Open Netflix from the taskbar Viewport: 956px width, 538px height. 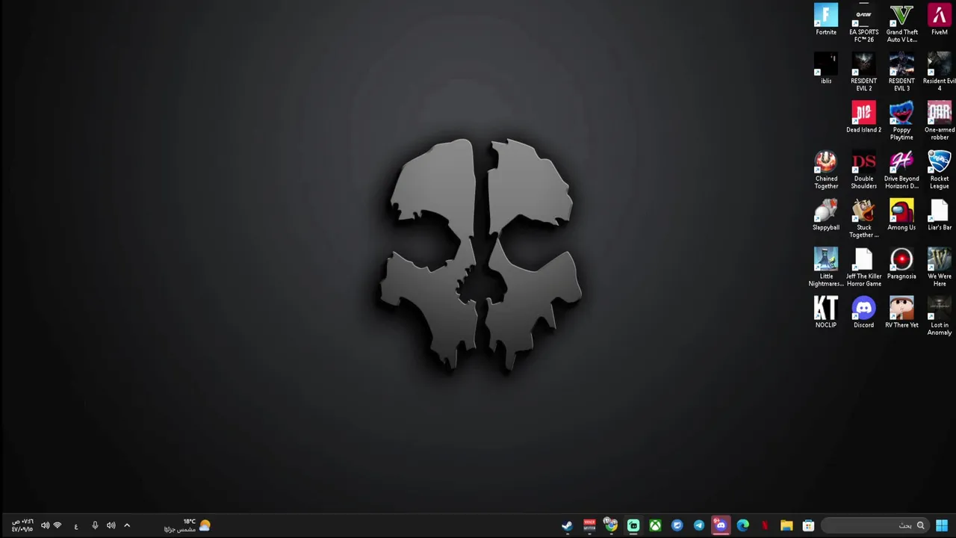(765, 525)
